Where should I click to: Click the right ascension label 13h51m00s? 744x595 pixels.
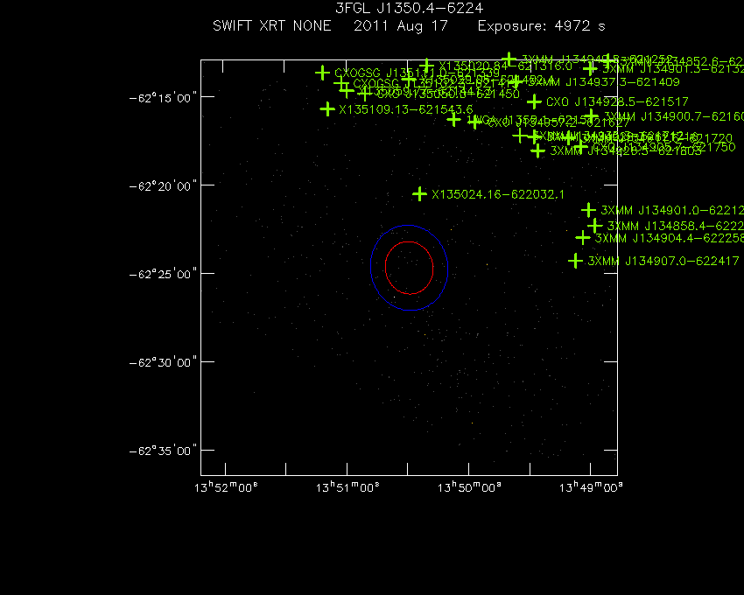347,487
